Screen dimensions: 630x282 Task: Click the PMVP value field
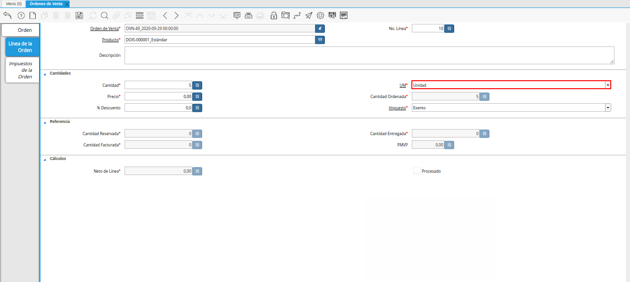click(428, 145)
